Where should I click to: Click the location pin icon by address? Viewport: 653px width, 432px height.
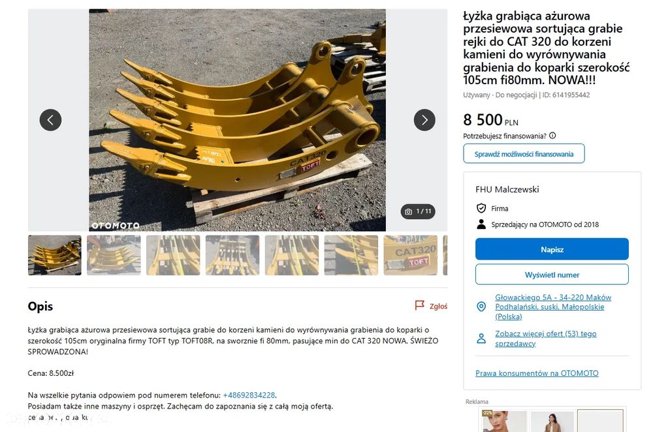pos(481,307)
